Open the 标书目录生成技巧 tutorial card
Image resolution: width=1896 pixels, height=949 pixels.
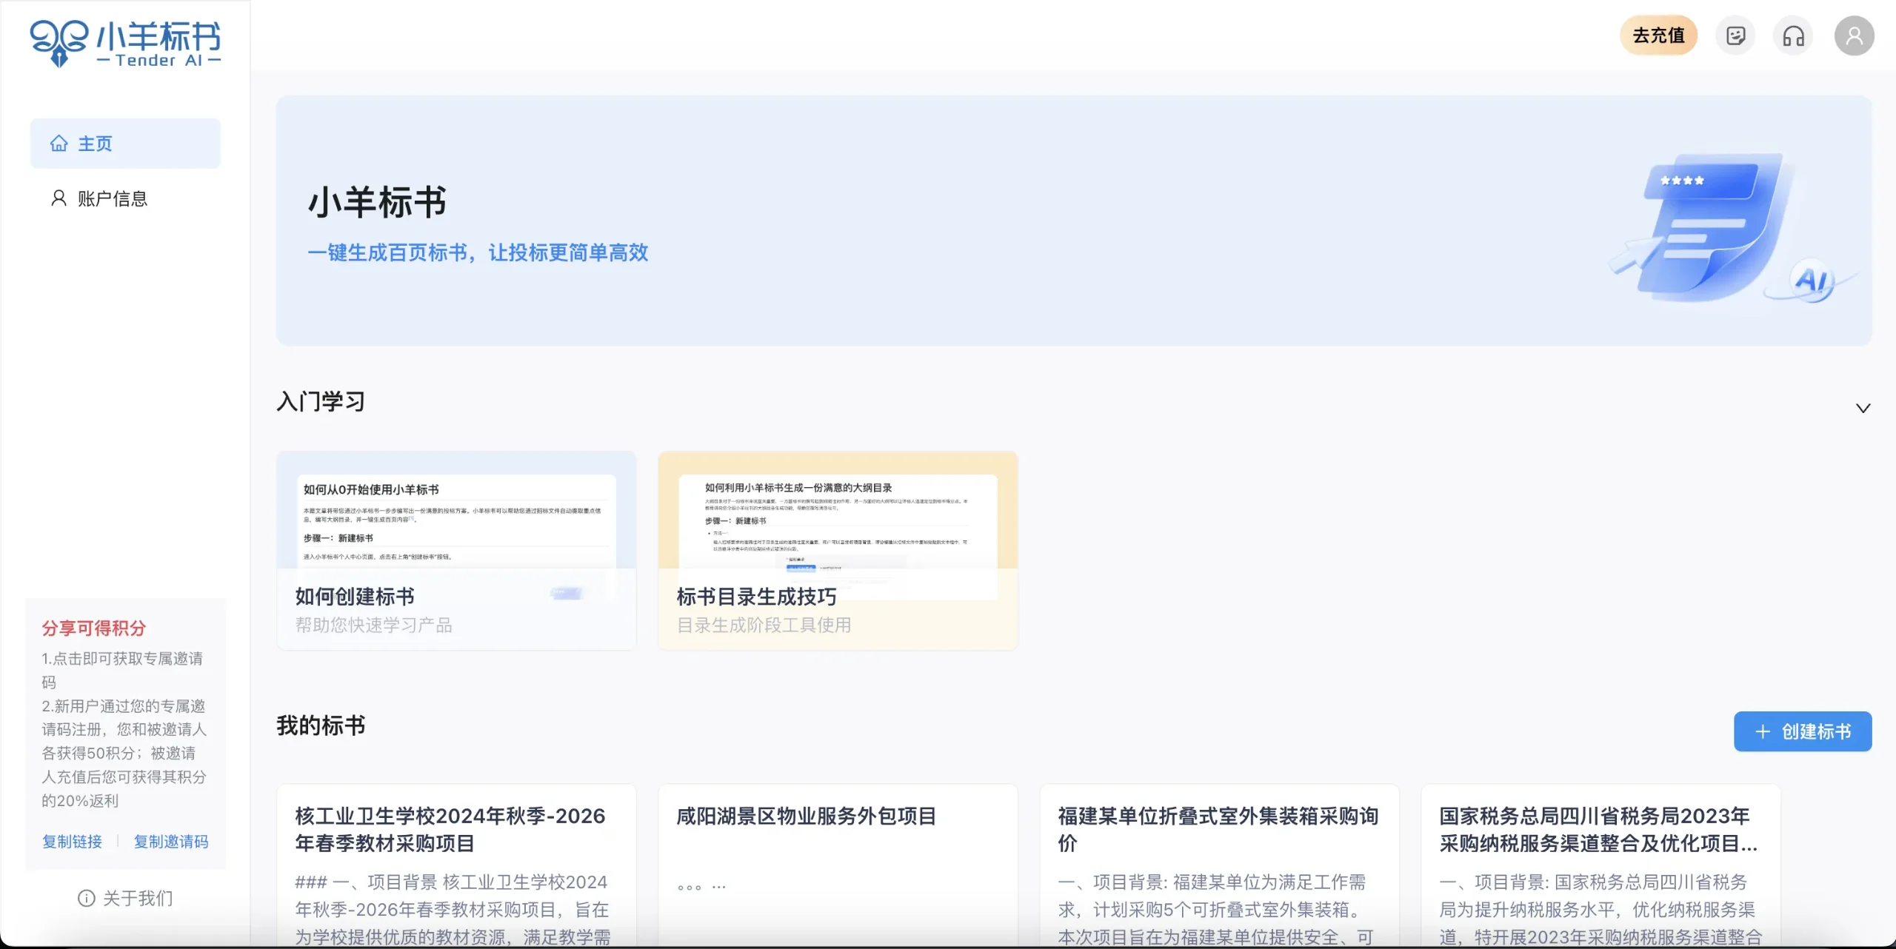click(x=838, y=551)
